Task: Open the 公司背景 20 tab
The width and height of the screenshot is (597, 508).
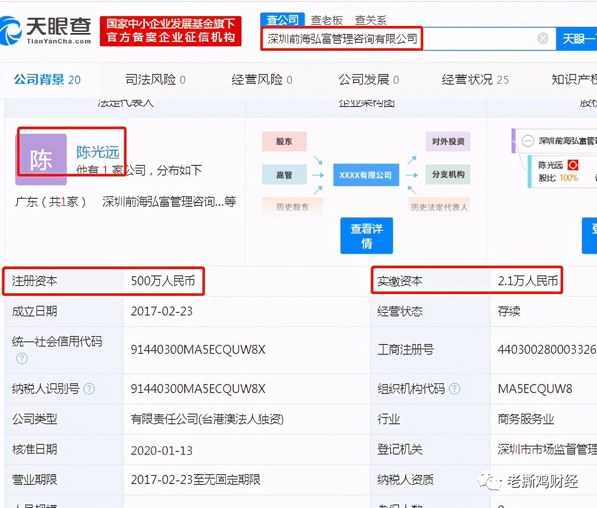Action: point(47,80)
